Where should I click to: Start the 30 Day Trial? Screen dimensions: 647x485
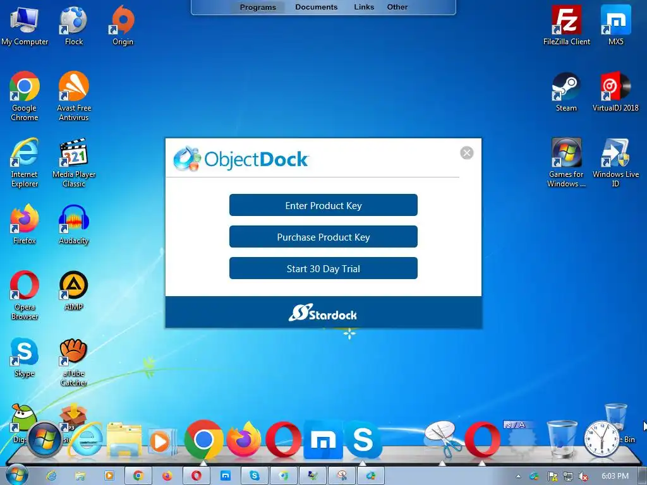click(x=323, y=268)
